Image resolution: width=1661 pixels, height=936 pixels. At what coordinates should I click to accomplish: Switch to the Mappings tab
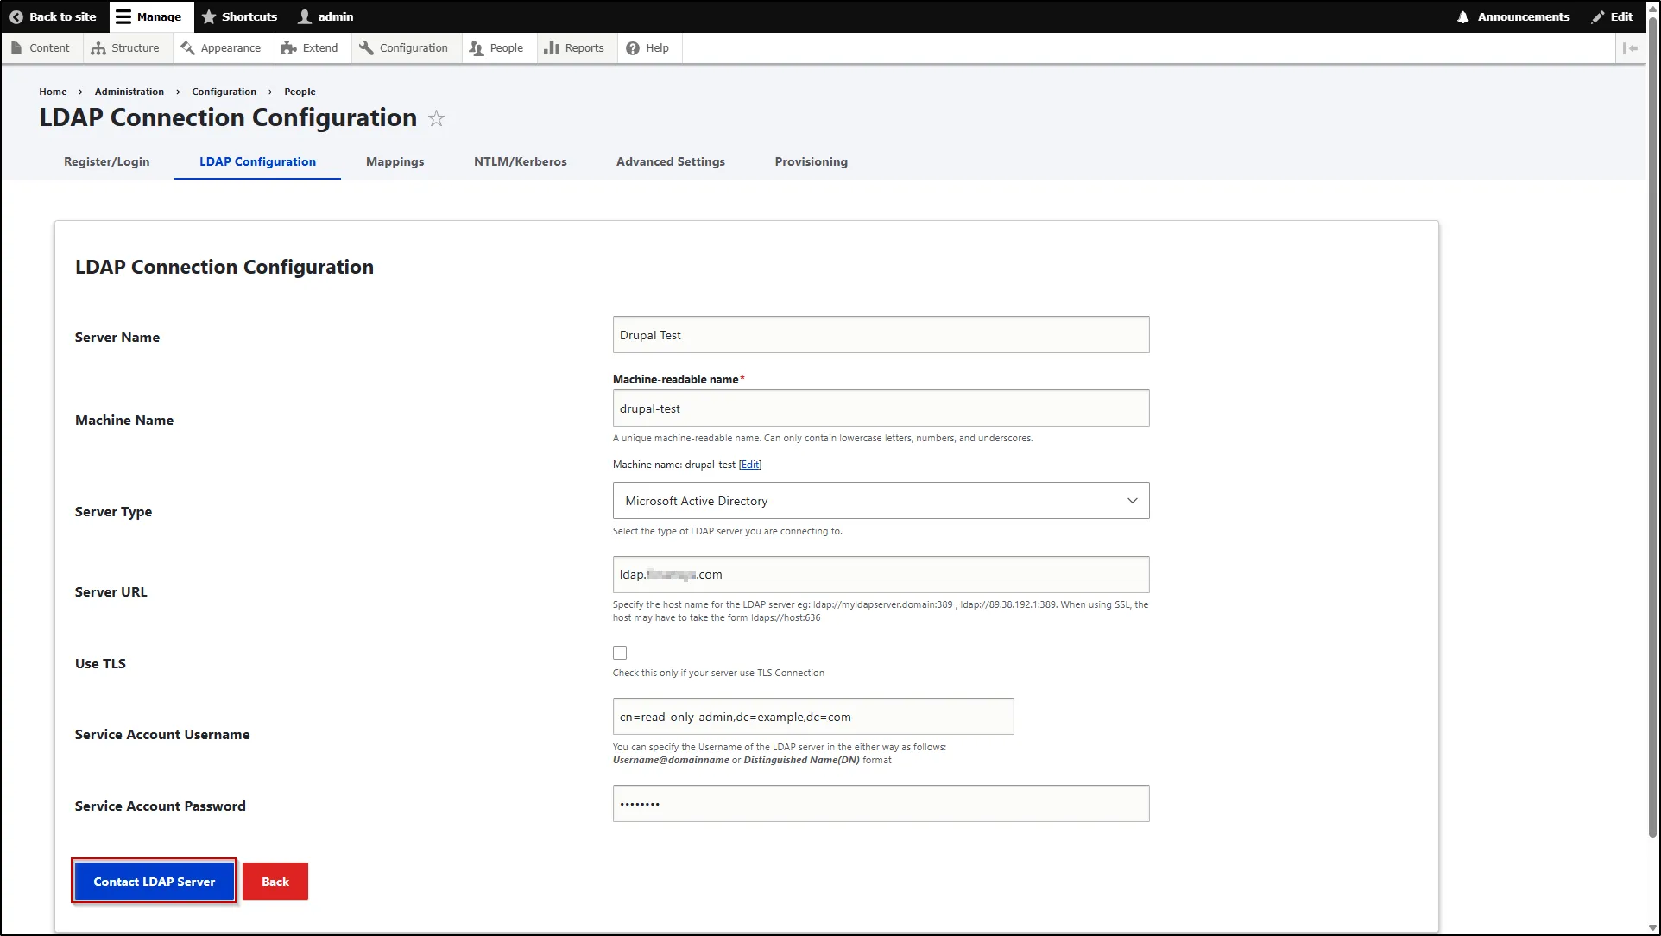(395, 161)
